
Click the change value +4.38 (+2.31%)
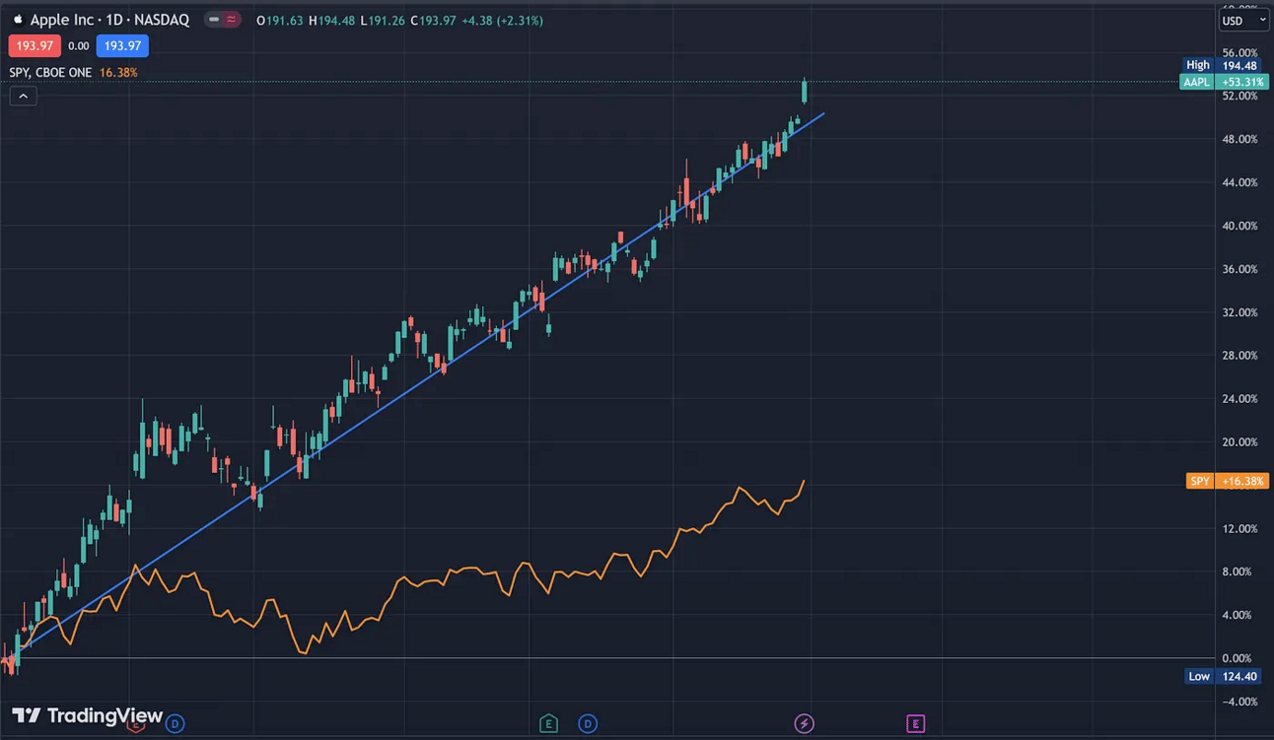point(502,21)
